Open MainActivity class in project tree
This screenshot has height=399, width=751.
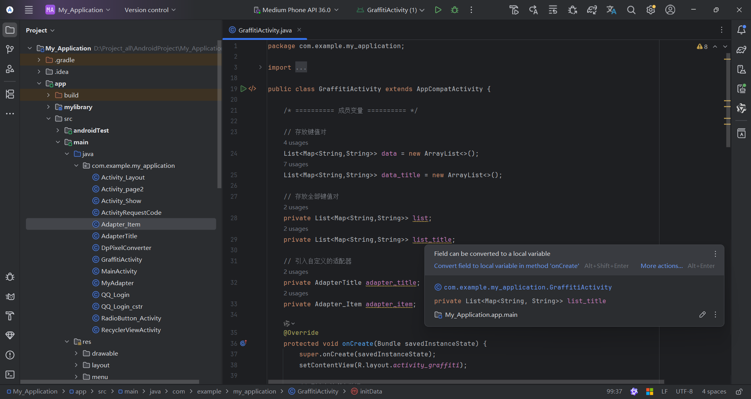click(119, 271)
